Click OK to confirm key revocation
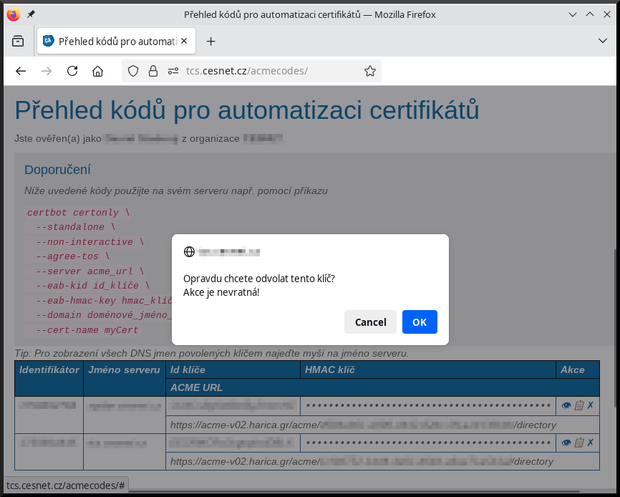620x497 pixels. click(420, 322)
